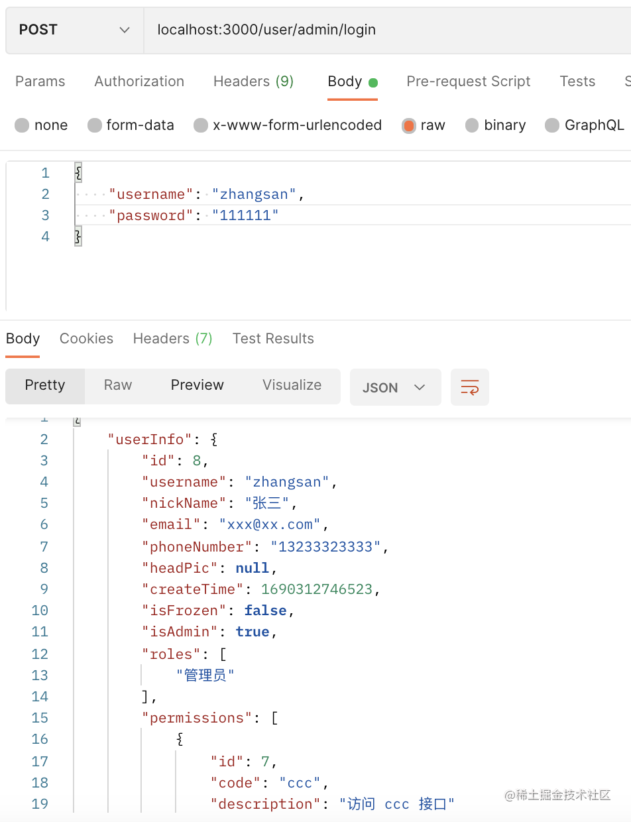Viewport: 631px width, 822px height.
Task: Open the request Headers (9) tab
Action: coord(253,82)
